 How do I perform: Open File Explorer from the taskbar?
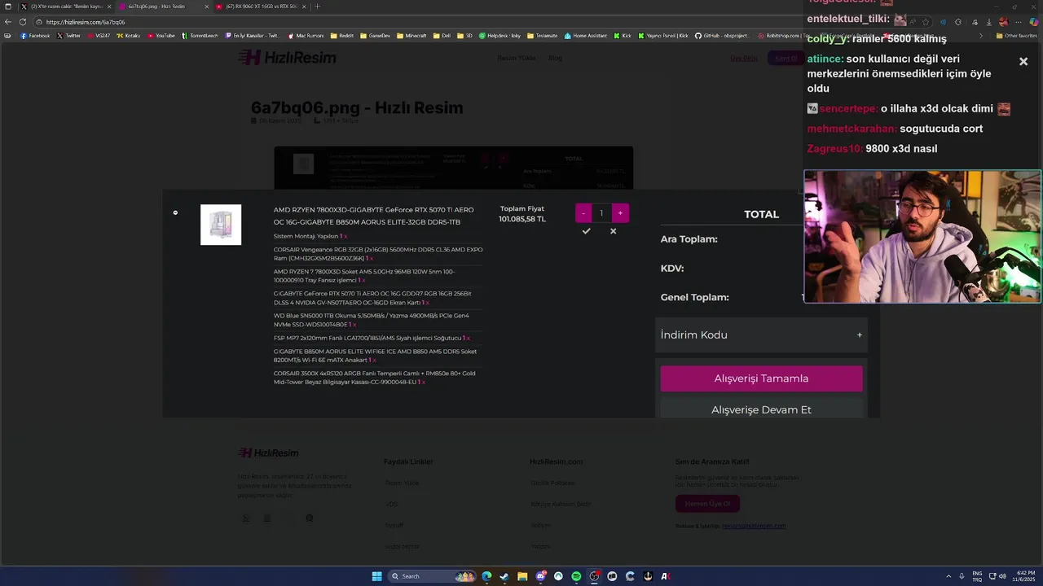coord(522,576)
